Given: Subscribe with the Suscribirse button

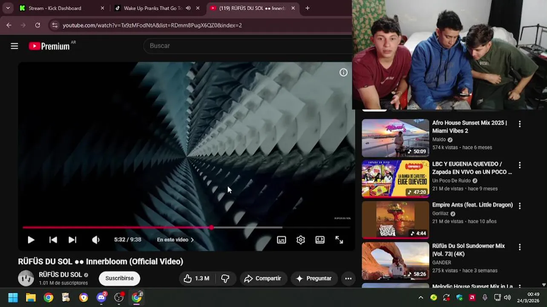Looking at the screenshot, I should tap(119, 278).
